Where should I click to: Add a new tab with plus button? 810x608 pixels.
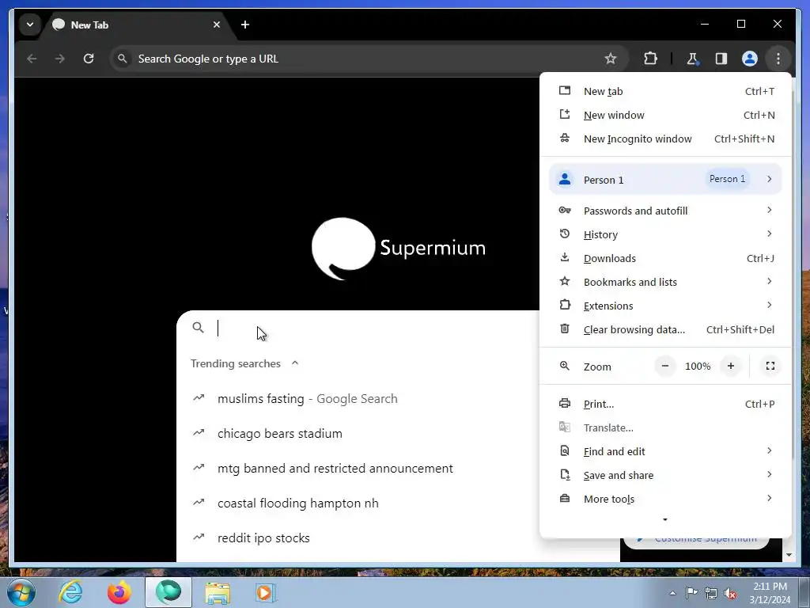coord(245,25)
